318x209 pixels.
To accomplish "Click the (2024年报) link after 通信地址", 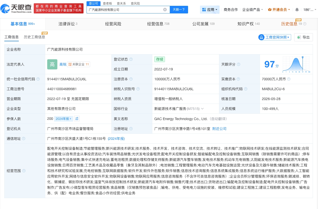I will [116, 139].
